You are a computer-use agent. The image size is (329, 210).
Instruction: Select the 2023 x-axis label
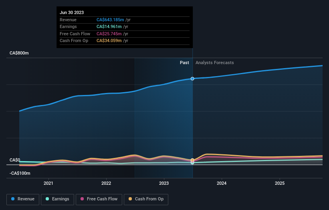[164, 184]
